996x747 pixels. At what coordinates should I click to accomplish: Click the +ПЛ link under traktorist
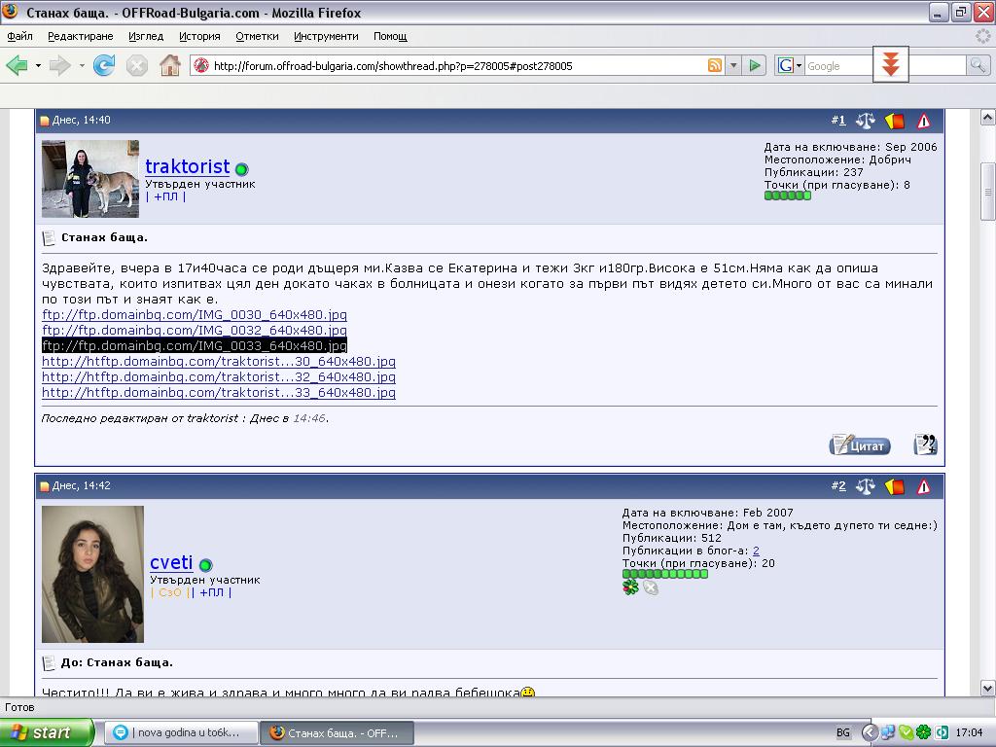point(165,196)
